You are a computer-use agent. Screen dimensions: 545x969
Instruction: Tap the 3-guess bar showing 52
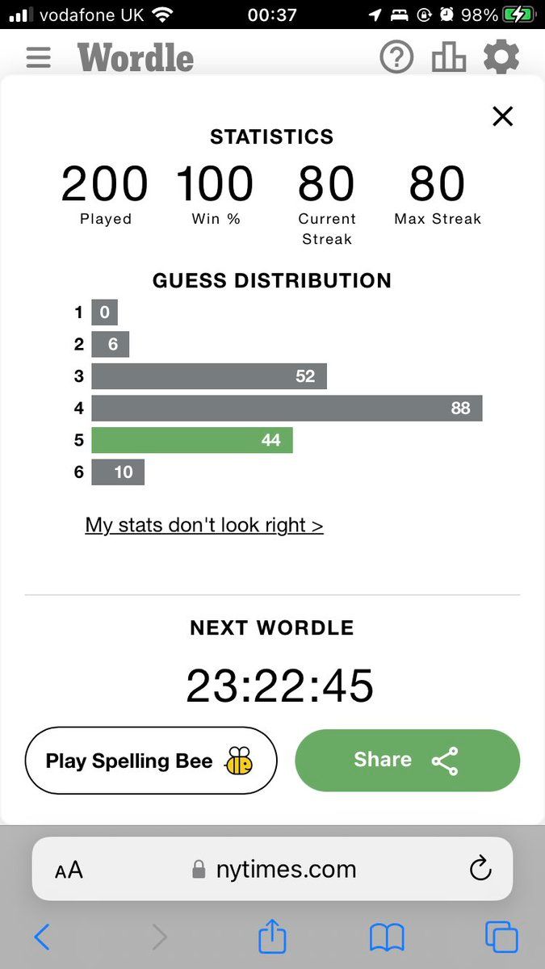[209, 375]
